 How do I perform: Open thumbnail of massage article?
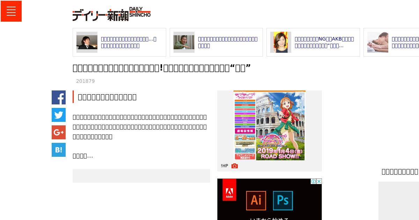[x=378, y=42]
